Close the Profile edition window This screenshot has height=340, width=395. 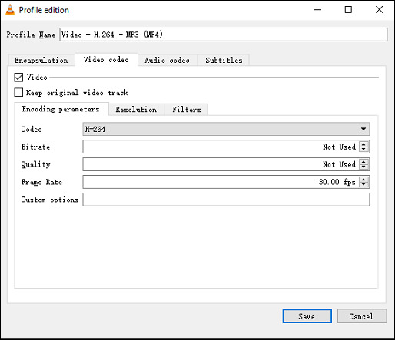point(379,10)
